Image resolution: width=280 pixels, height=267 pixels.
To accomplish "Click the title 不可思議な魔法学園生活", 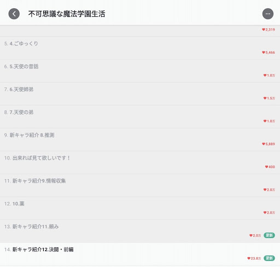I will pyautogui.click(x=67, y=14).
